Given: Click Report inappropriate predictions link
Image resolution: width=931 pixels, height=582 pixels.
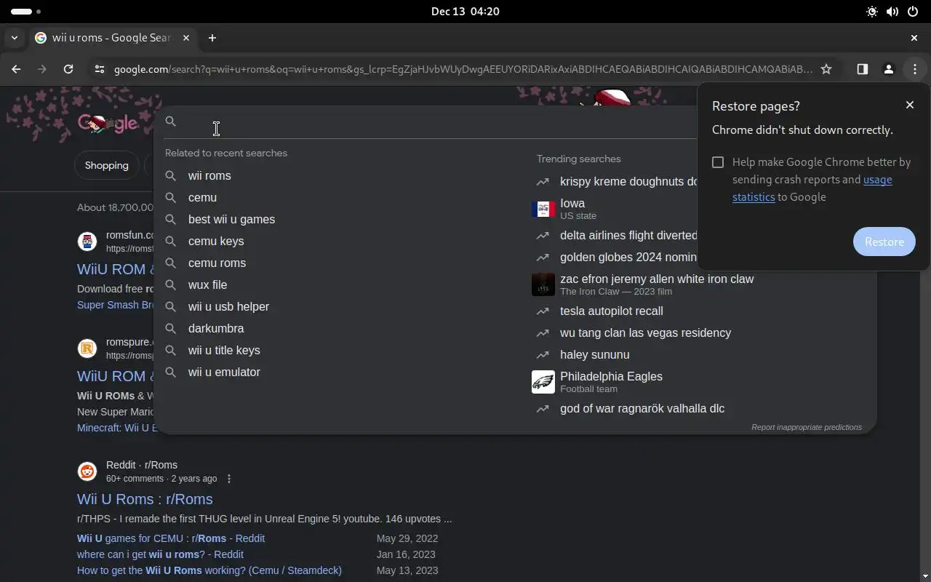Looking at the screenshot, I should tap(807, 427).
